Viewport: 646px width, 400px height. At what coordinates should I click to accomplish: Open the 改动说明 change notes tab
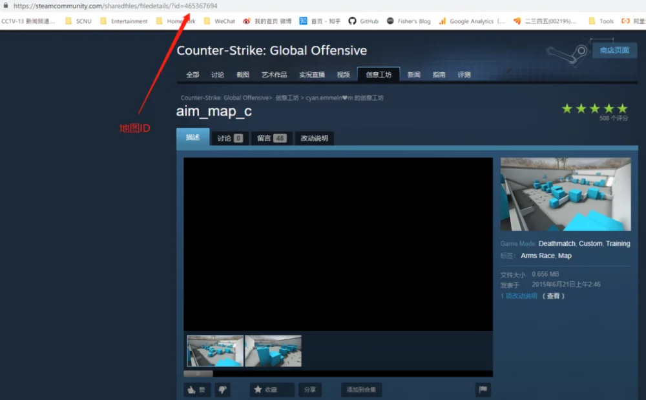(315, 138)
